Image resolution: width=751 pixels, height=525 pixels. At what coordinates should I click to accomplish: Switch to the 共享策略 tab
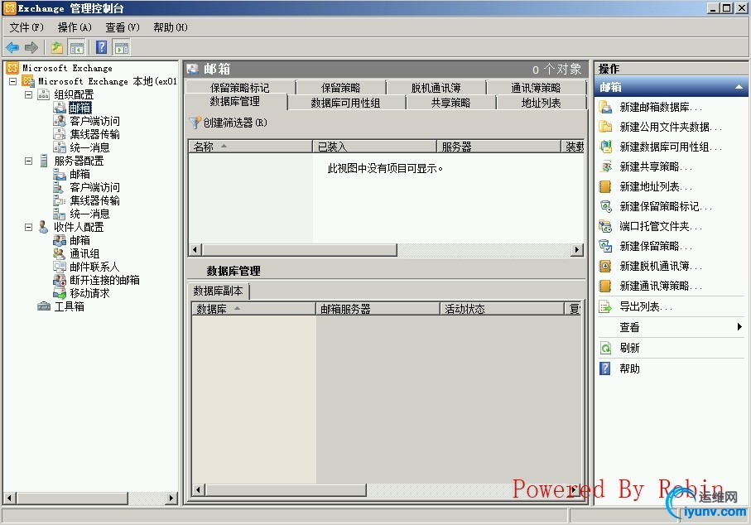(450, 103)
